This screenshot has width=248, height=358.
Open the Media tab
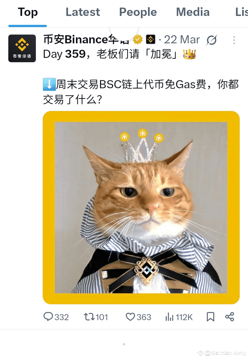[193, 12]
